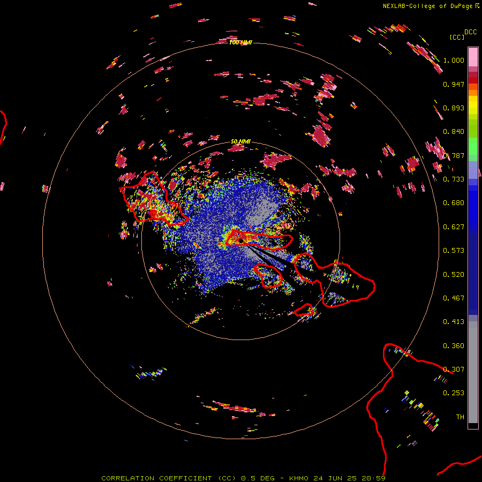The width and height of the screenshot is (482, 482).
Task: Click the 0.573 scale value
Action: click(454, 251)
